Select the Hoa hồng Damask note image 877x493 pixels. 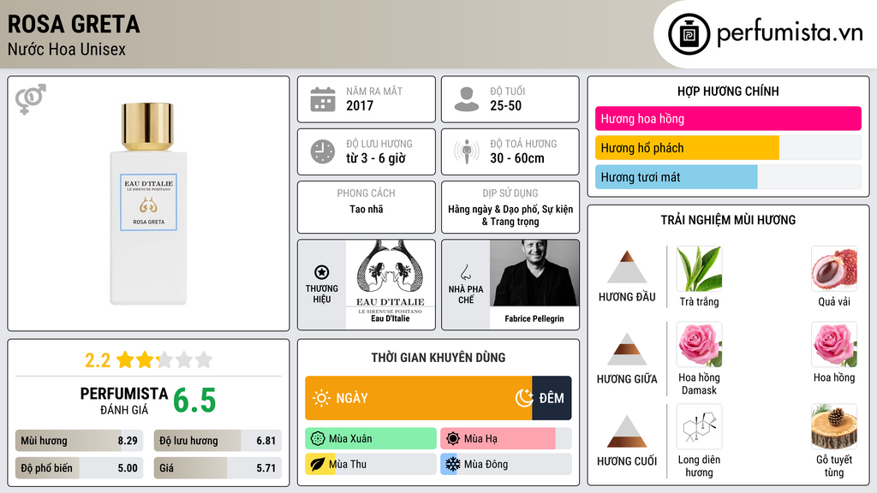[699, 344]
